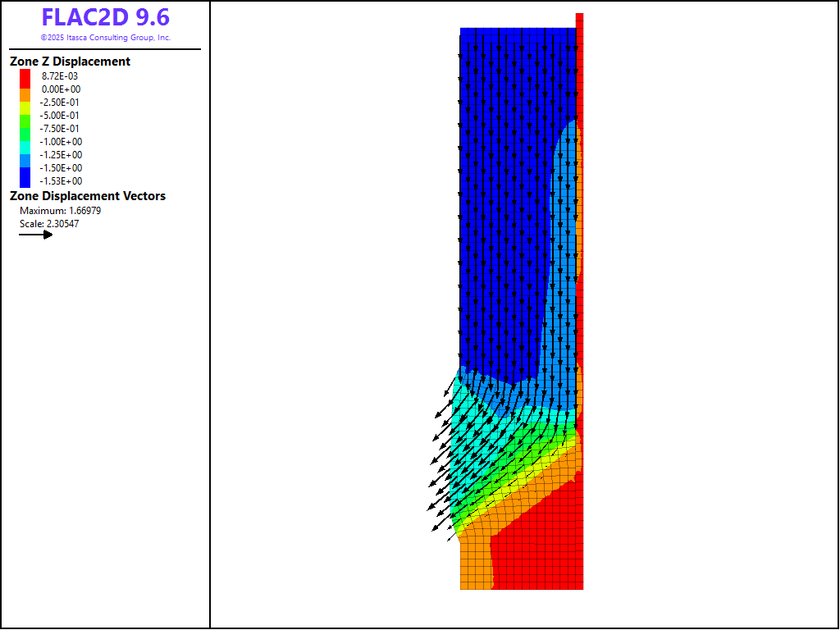
Task: Click the 0.00E+00 legend value
Action: pos(61,89)
